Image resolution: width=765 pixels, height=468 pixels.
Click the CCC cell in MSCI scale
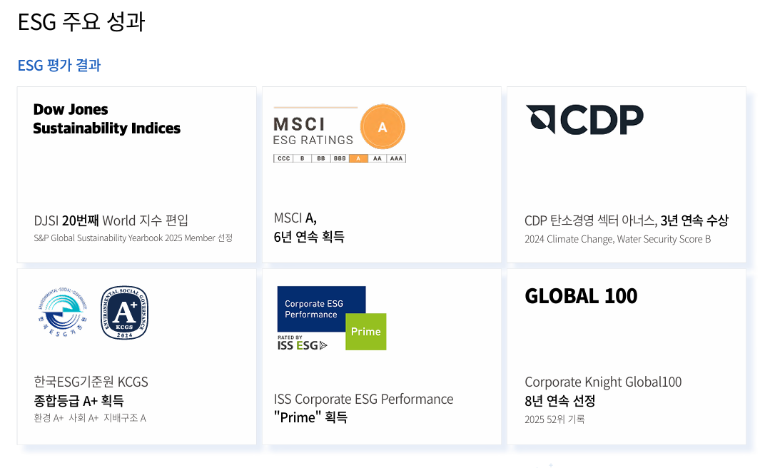pos(283,158)
